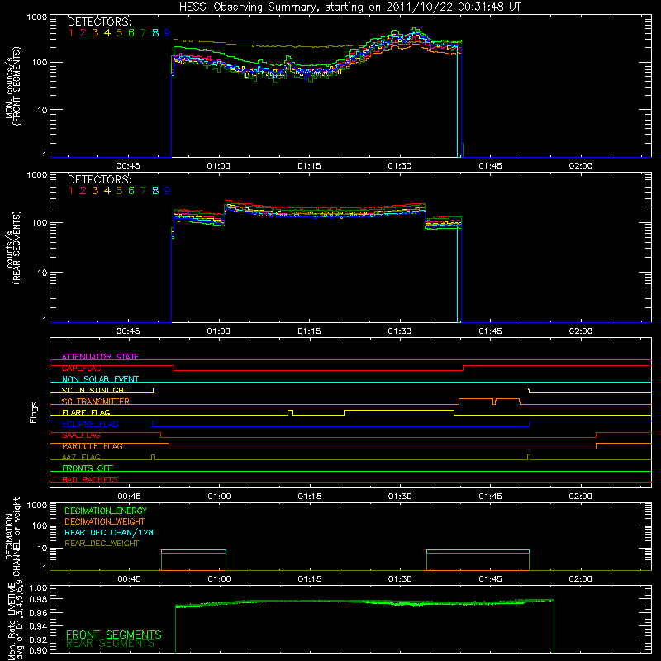Click 01:30 tick under rear segments plot
This screenshot has width=661, height=661.
point(400,331)
